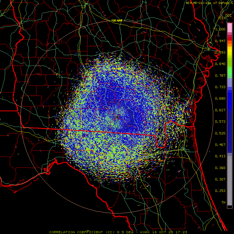Select the 0.893 scale value
This screenshot has width=234, height=234.
220,52
